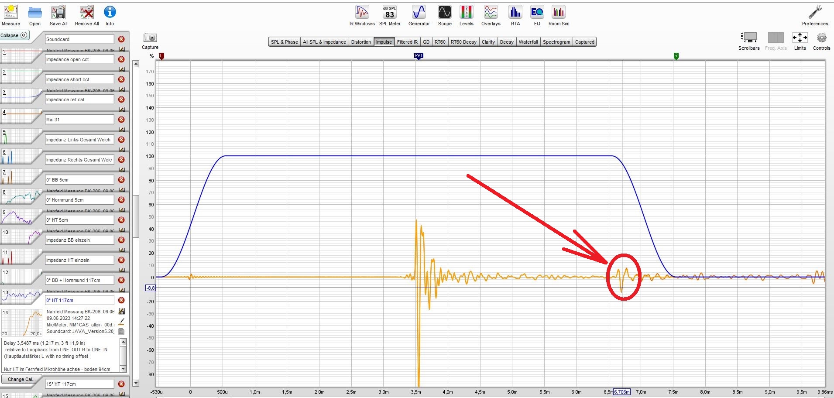Open the IR Windows settings
The image size is (834, 398).
click(x=362, y=16)
